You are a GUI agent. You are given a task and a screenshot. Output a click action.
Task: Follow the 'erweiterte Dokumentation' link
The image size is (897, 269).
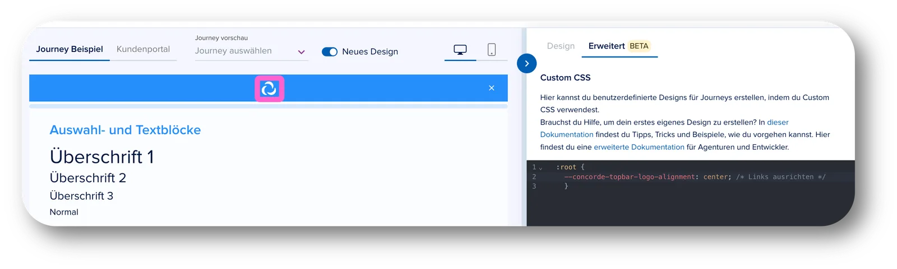click(x=639, y=147)
